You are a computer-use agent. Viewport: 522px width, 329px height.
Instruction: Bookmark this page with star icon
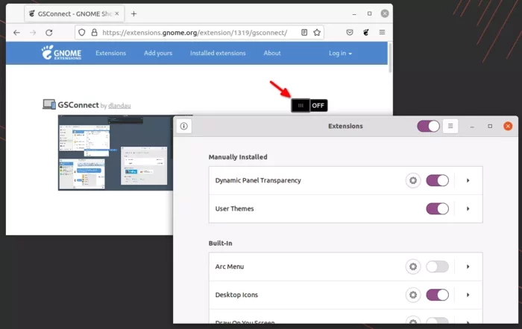point(317,32)
